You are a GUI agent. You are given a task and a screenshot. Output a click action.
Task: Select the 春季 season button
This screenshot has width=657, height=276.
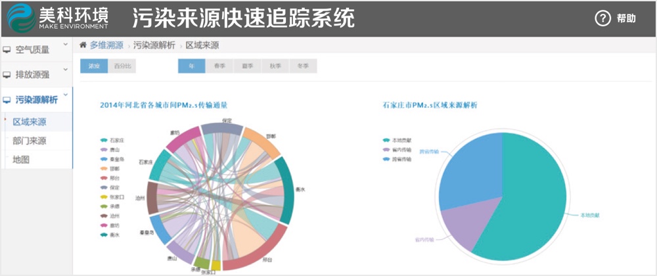point(219,66)
